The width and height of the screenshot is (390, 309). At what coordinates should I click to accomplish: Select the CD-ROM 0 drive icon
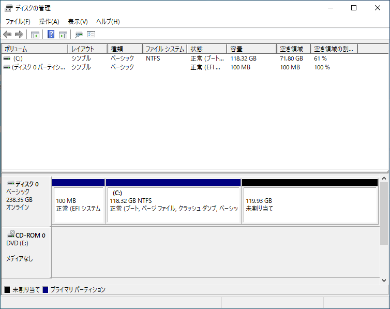click(x=11, y=234)
